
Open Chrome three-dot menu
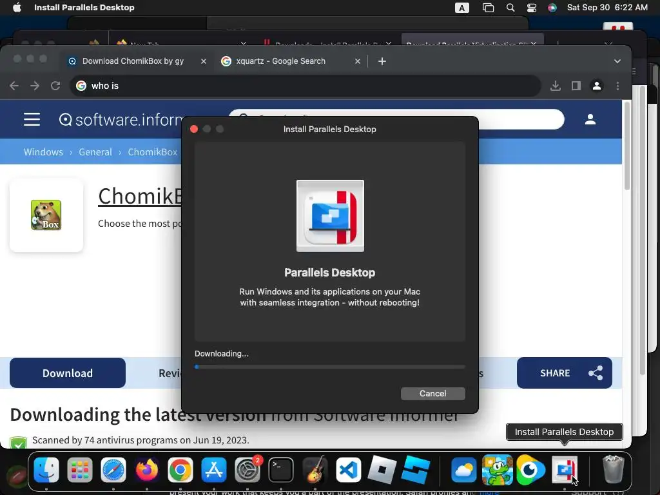click(x=617, y=86)
